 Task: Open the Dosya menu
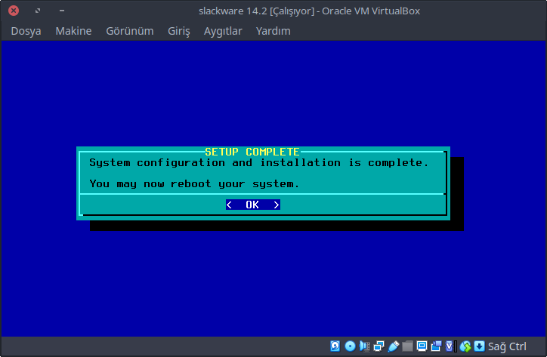pyautogui.click(x=26, y=31)
